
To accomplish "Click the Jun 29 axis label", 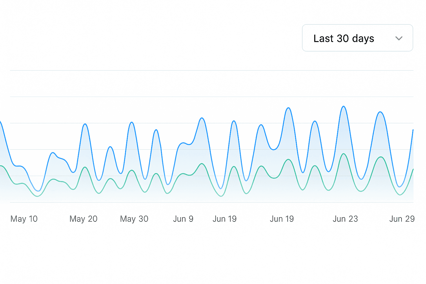I will pyautogui.click(x=402, y=219).
